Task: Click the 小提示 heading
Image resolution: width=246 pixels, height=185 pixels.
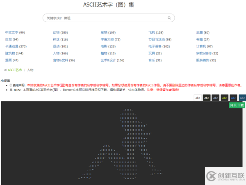Action: tap(5, 81)
